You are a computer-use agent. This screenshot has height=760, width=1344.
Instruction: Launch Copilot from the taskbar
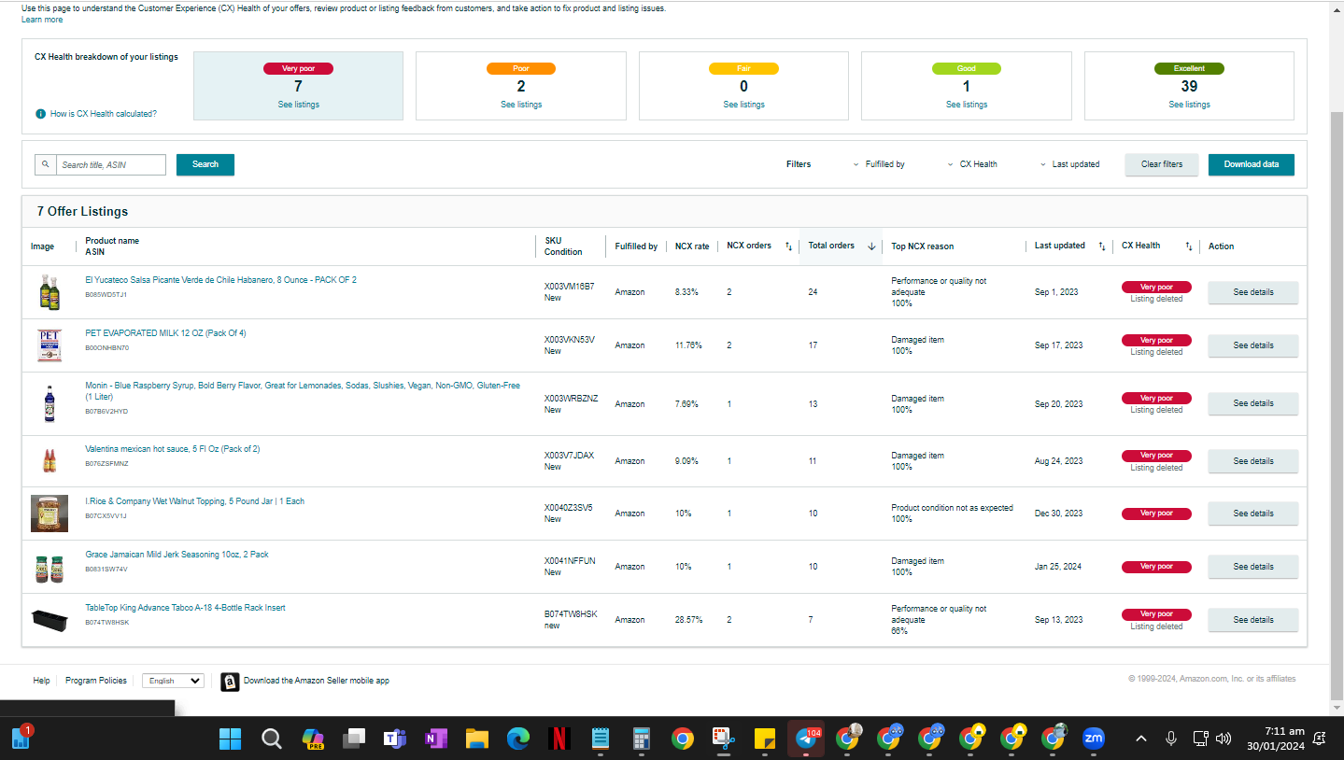313,739
